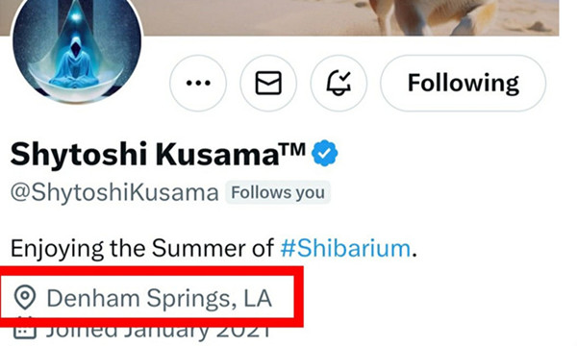Screen dimensions: 577x346
Task: Toggle the notification bell icon
Action: click(x=339, y=83)
